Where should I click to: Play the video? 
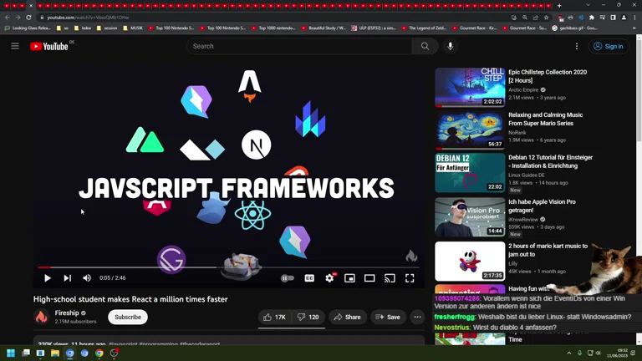tap(48, 278)
